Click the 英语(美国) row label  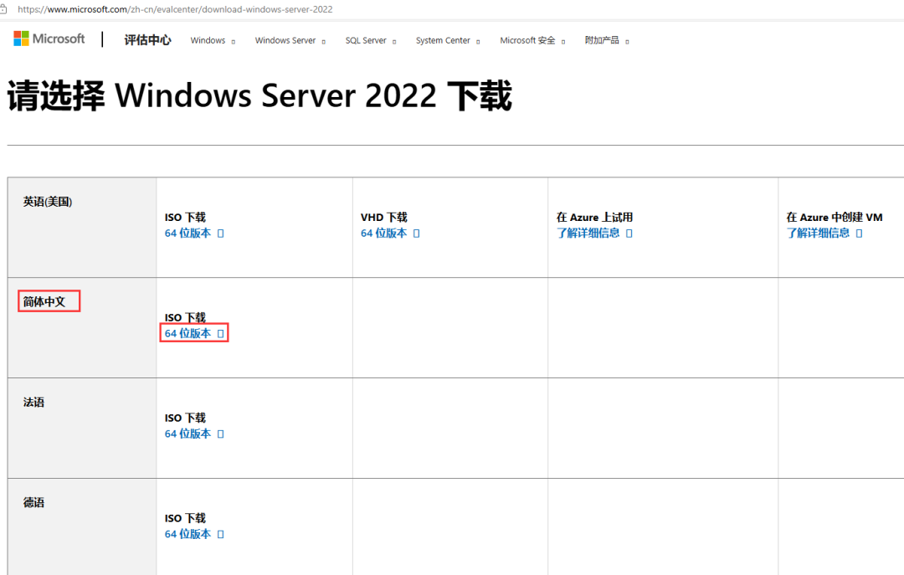point(47,202)
